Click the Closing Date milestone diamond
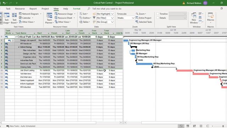227x128 pixels. [152, 67]
